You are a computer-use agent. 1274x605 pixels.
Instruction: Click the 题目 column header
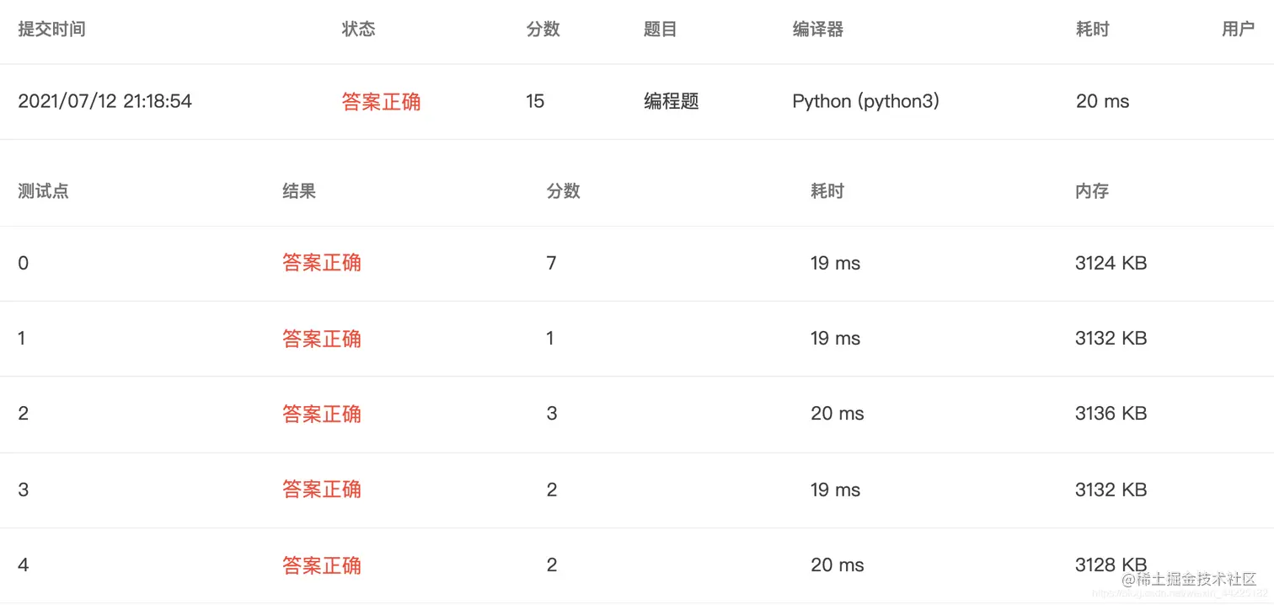tap(660, 29)
